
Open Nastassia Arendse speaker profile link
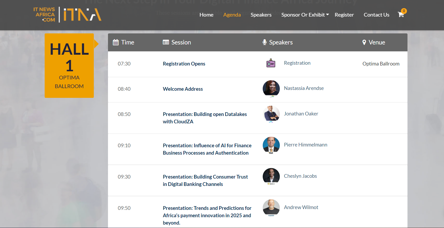304,88
